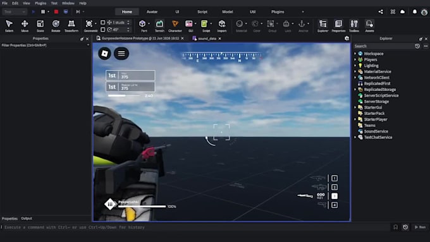Switch to the Model ribbon tab
Image resolution: width=430 pixels, height=242 pixels.
[x=228, y=12]
